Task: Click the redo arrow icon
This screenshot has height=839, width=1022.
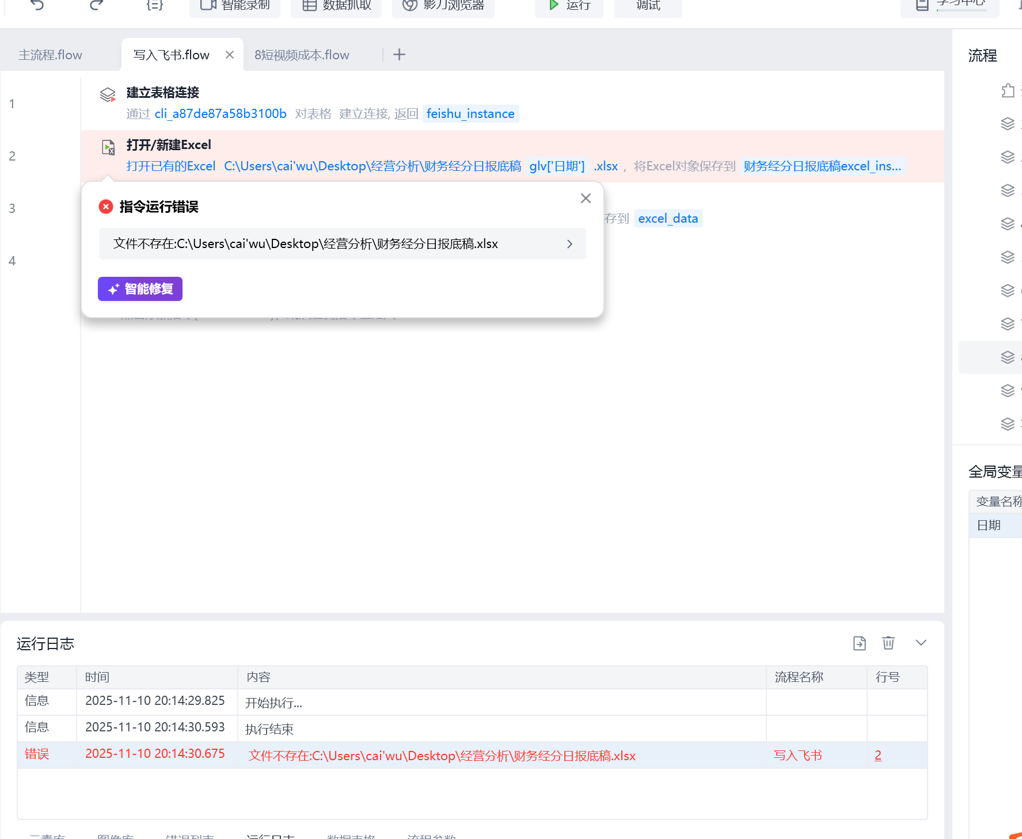Action: click(97, 5)
